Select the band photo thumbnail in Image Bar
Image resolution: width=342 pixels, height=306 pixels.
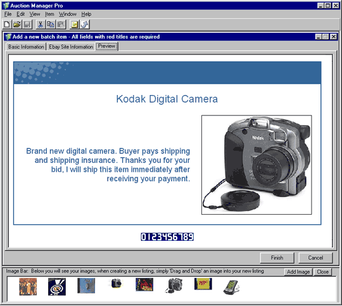(28, 286)
